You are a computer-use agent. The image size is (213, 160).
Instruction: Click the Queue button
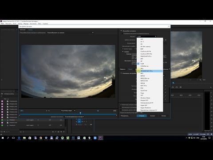(142, 116)
